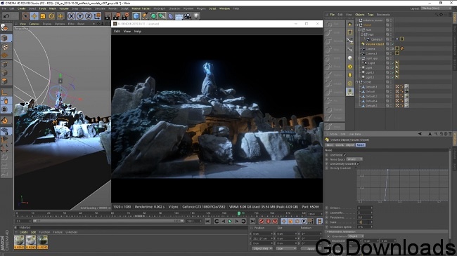The image size is (457, 256).
Task: Click the green timeline playhead marker
Action: click(239, 213)
